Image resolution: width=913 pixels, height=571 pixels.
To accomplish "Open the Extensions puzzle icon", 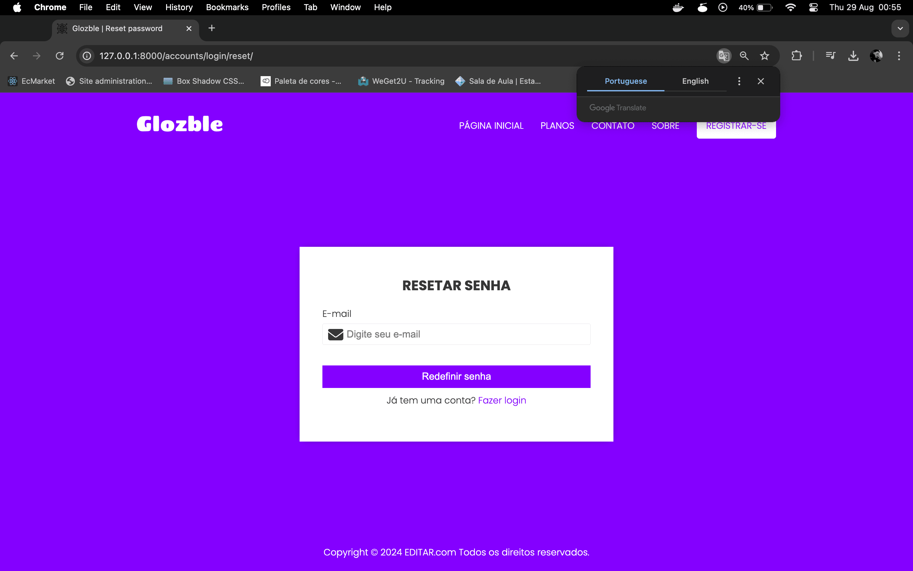I will [x=796, y=56].
